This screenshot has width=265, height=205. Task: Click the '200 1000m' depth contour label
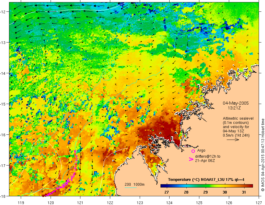point(135,184)
